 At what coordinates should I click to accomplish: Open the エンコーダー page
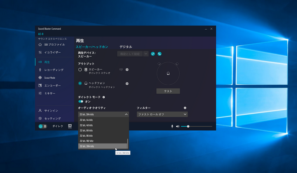pos(50,85)
